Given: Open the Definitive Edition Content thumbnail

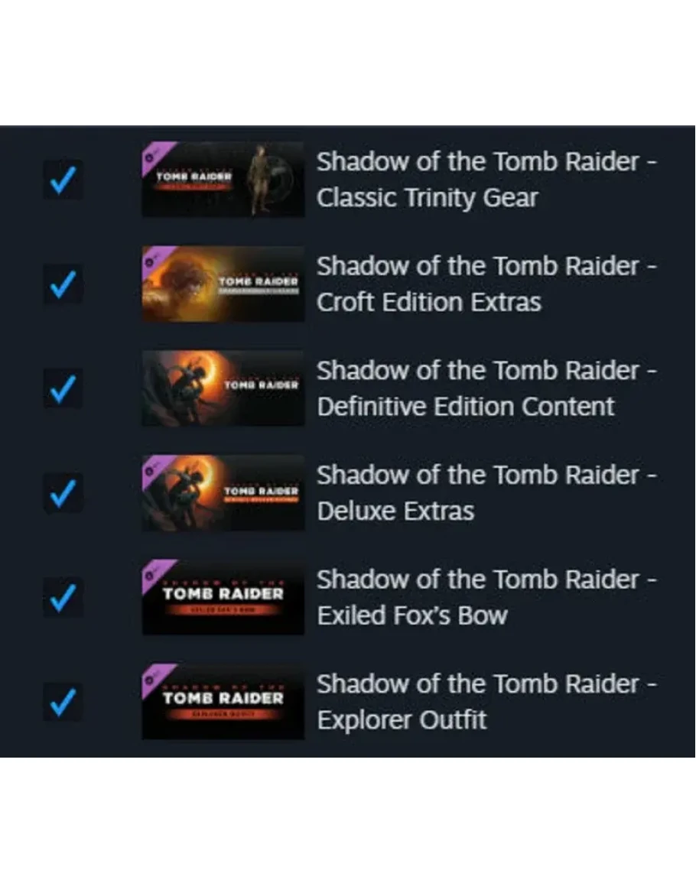Looking at the screenshot, I should (223, 388).
